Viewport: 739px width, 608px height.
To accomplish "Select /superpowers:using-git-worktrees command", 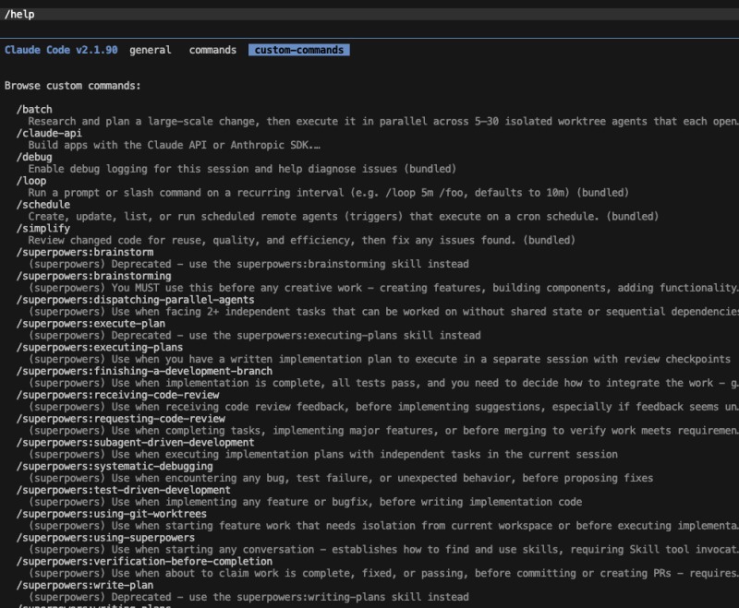I will (112, 514).
